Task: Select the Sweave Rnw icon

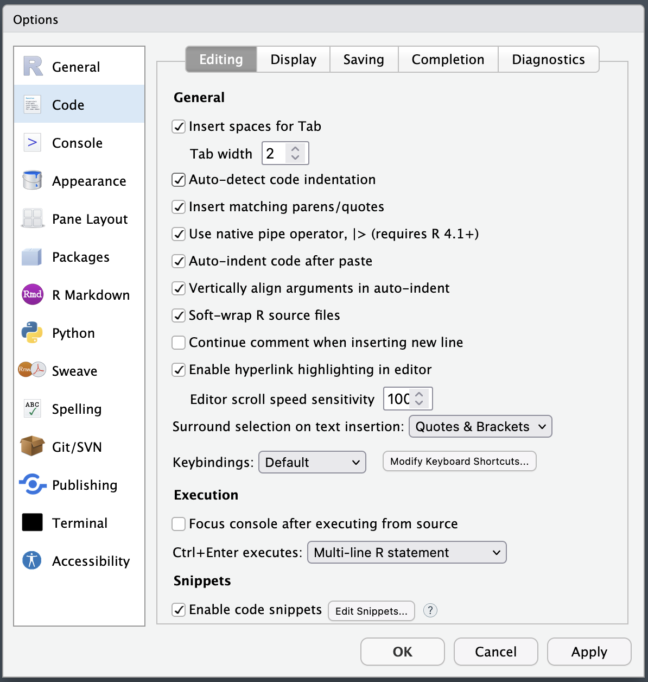Action: coord(32,370)
